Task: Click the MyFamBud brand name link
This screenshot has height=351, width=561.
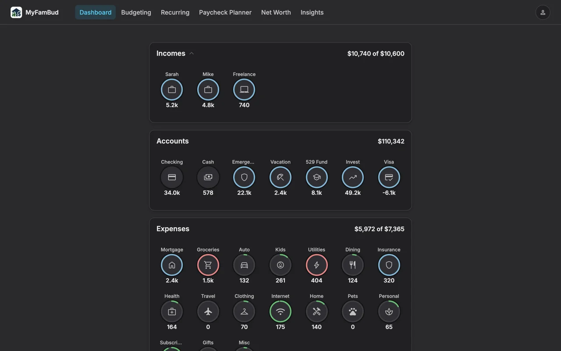Action: coord(42,12)
